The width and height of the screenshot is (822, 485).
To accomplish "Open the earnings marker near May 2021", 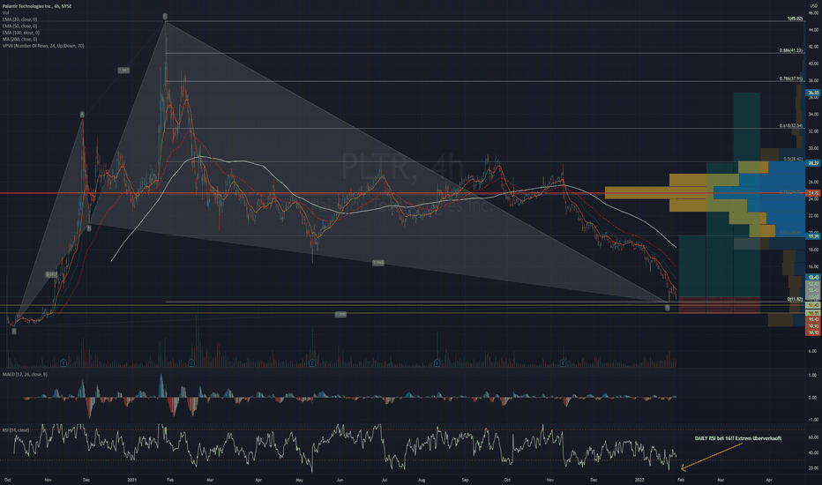I will click(x=312, y=362).
